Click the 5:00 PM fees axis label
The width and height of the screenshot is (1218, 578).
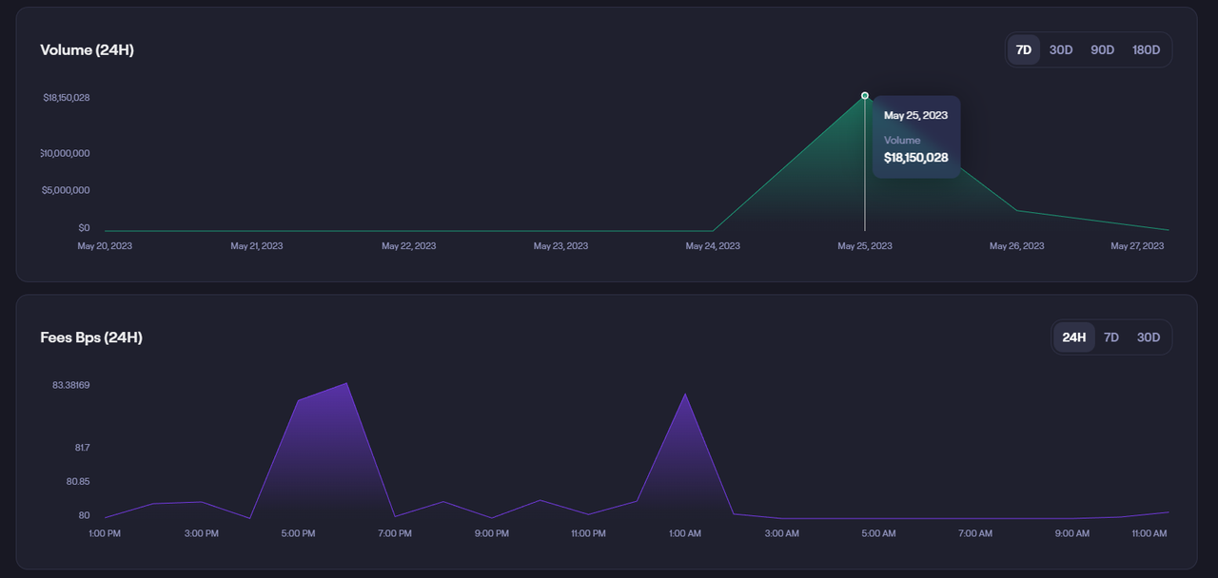(298, 534)
